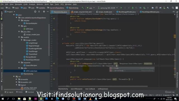This screenshot has width=179, height=101.
Task: Collapse the adapter package folder
Action: click(19, 20)
